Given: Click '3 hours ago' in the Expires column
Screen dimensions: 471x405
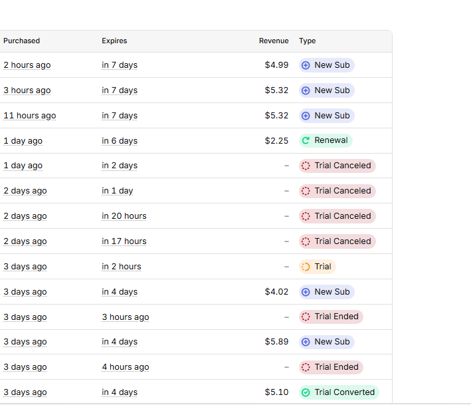Looking at the screenshot, I should 126,317.
